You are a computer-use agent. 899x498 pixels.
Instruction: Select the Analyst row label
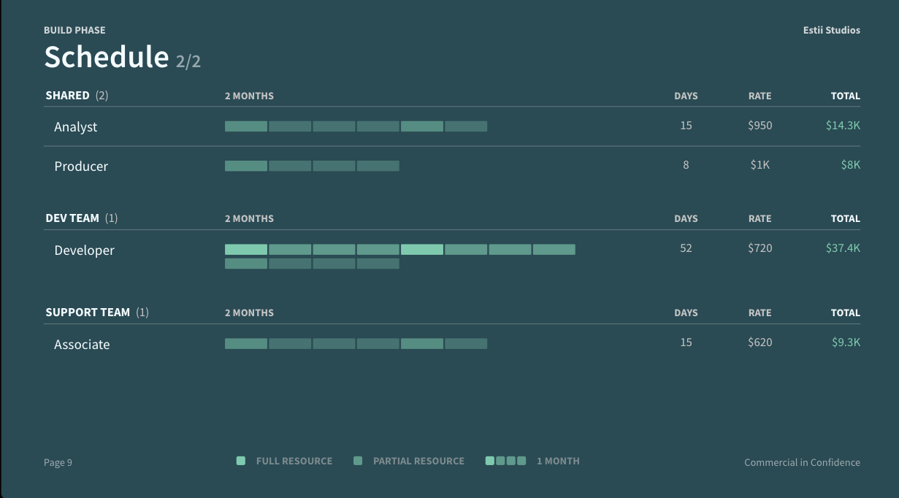(75, 127)
